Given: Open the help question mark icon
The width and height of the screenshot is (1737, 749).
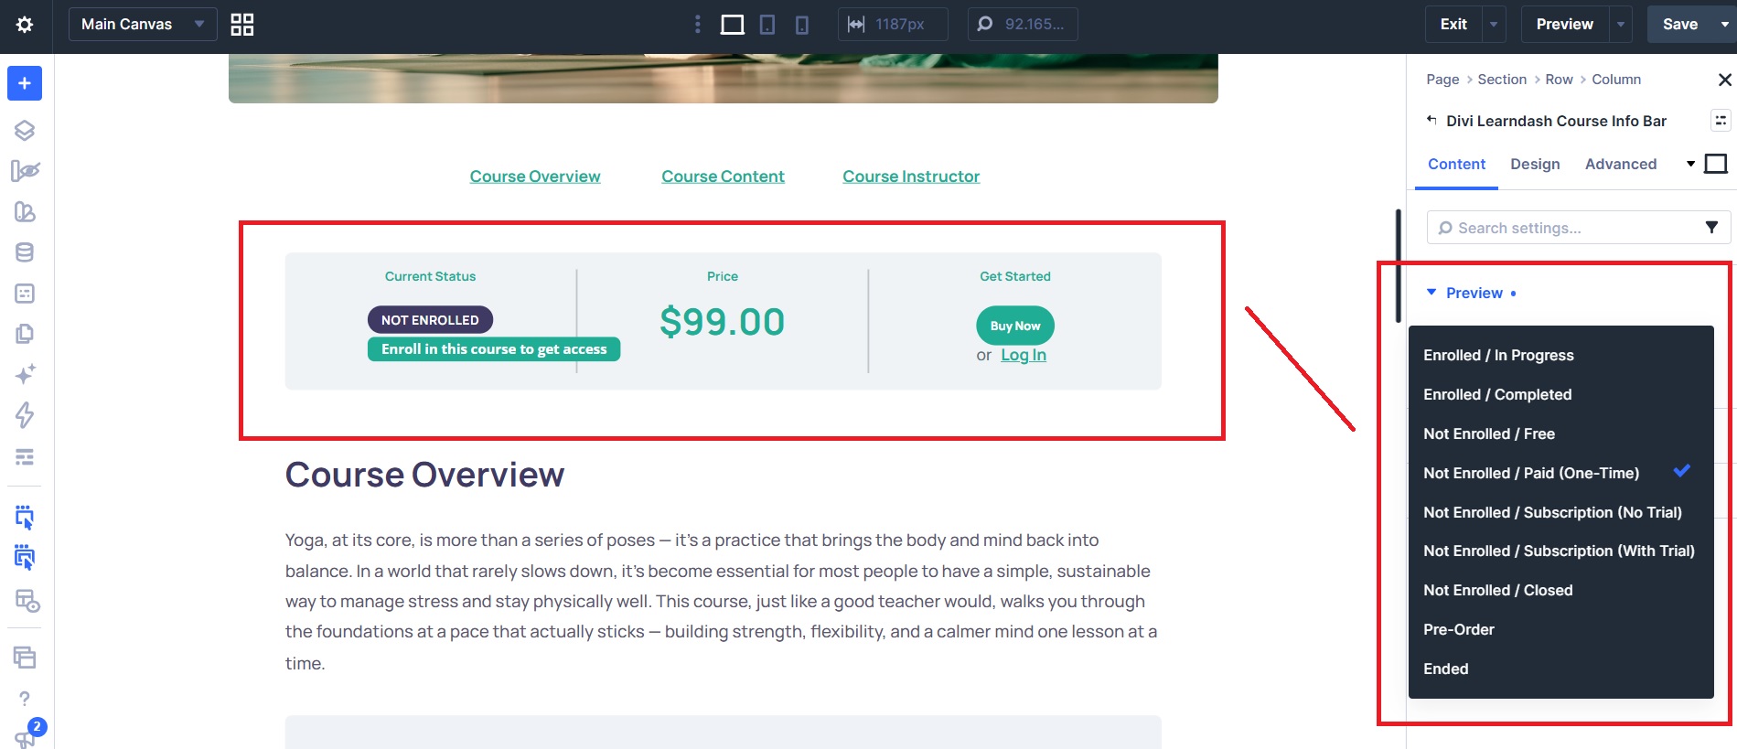Looking at the screenshot, I should (x=25, y=699).
